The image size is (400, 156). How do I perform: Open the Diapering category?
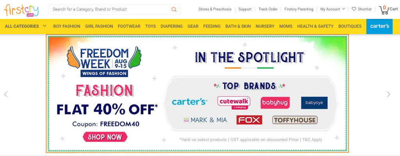tap(171, 26)
